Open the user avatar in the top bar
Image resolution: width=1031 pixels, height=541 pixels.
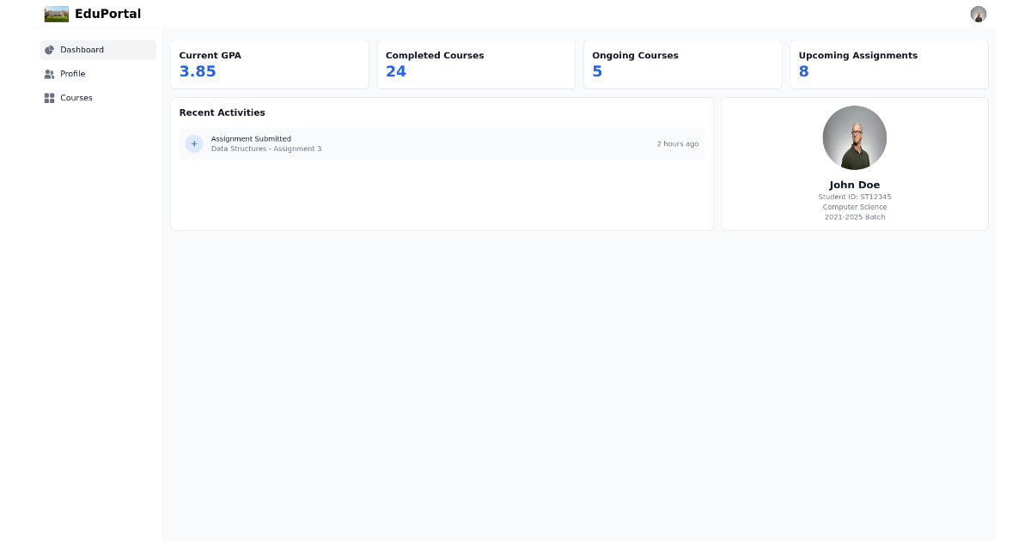pyautogui.click(x=979, y=14)
